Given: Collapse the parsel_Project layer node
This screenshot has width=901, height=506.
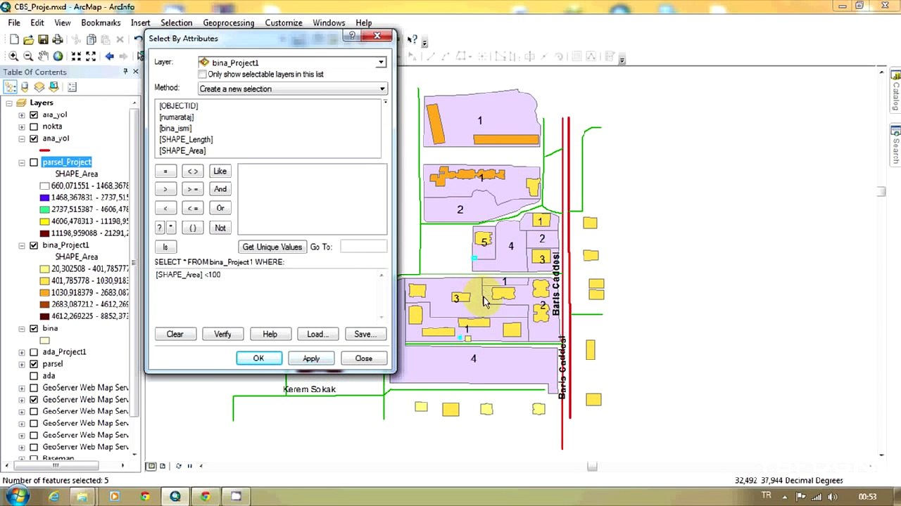Looking at the screenshot, I should [x=22, y=162].
